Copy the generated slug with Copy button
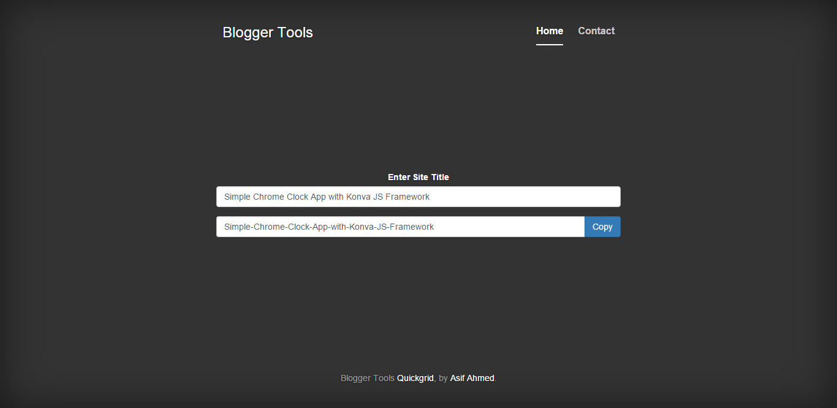 point(602,227)
